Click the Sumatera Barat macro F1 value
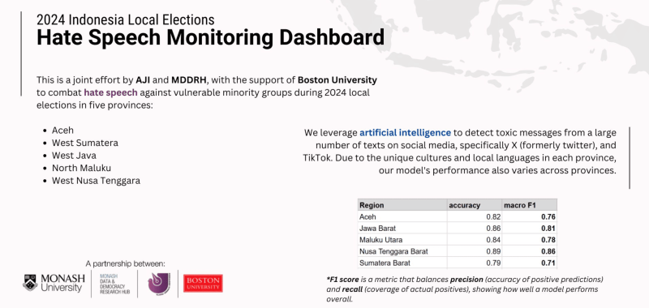 [x=550, y=263]
